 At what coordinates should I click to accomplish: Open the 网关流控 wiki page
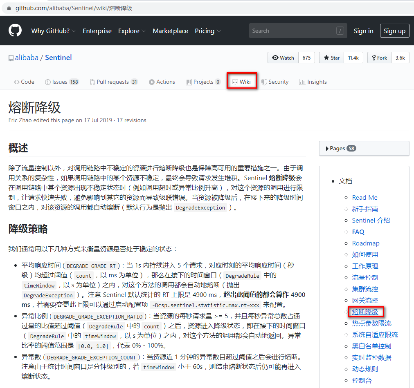click(365, 301)
